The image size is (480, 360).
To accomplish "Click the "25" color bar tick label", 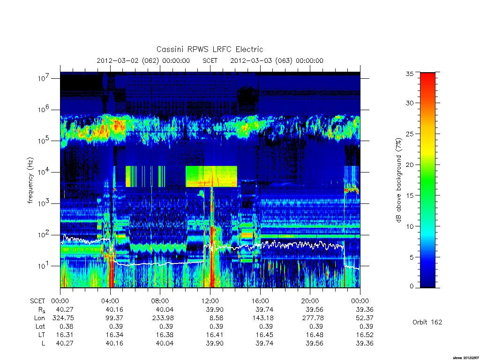I will [410, 134].
